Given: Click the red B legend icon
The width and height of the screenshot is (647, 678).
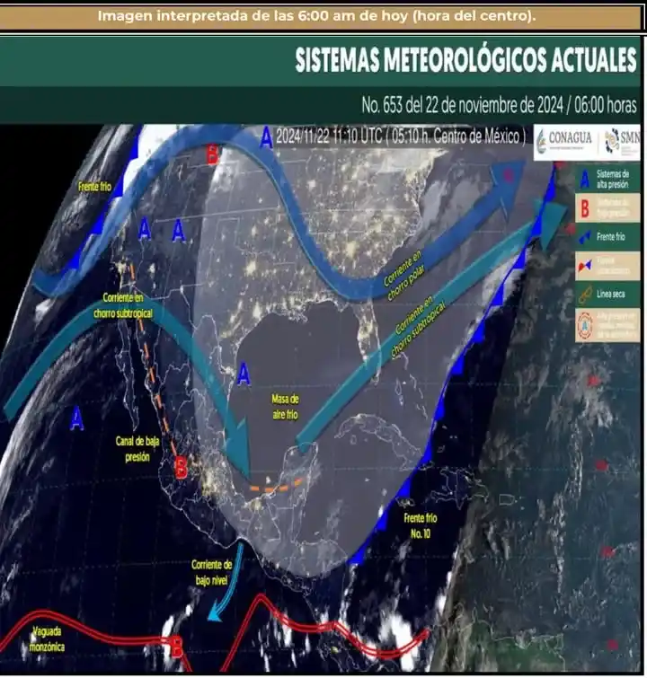Looking at the screenshot, I should [x=585, y=209].
